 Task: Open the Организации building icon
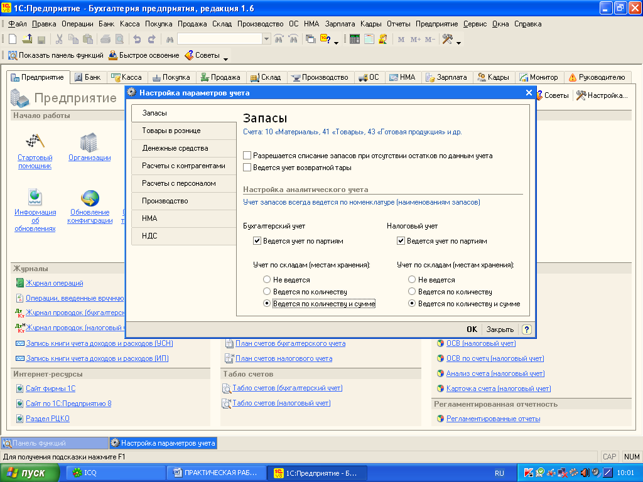coord(89,142)
